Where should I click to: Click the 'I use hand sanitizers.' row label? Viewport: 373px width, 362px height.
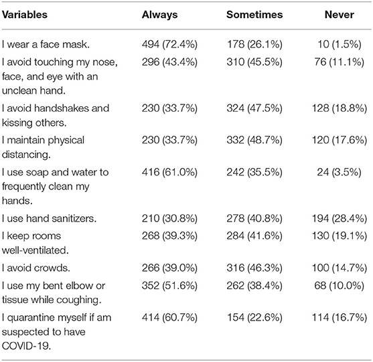point(50,218)
